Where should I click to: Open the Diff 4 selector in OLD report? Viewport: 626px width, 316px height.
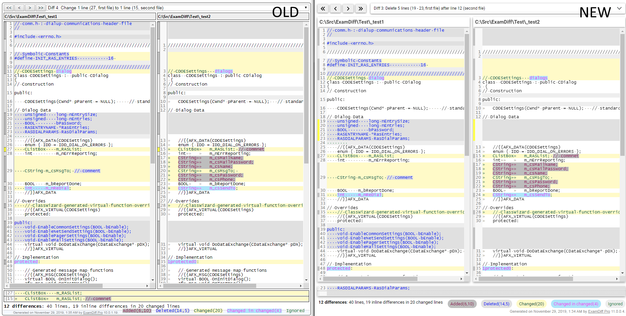178,8
